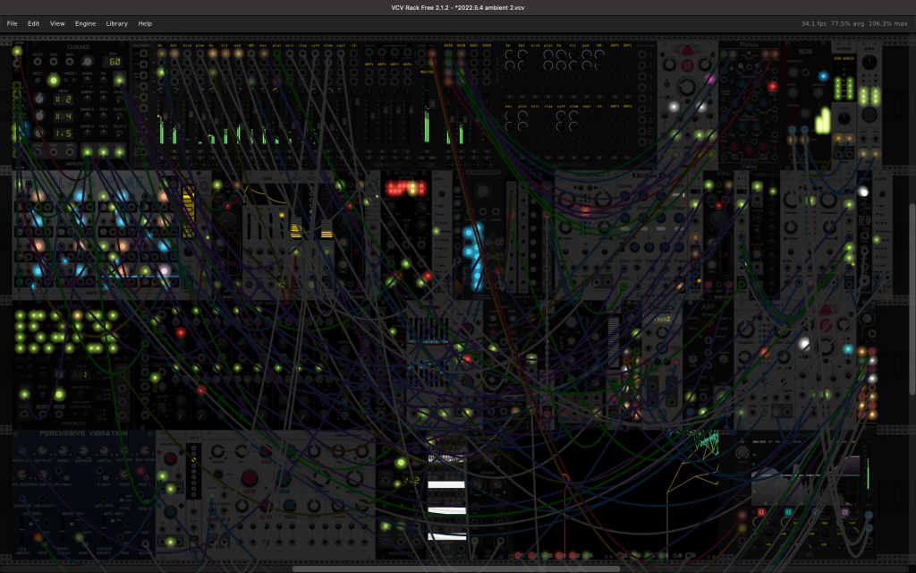This screenshot has height=573, width=916.
Task: Click the RUN input jack on Clocked
Action: tap(53, 62)
